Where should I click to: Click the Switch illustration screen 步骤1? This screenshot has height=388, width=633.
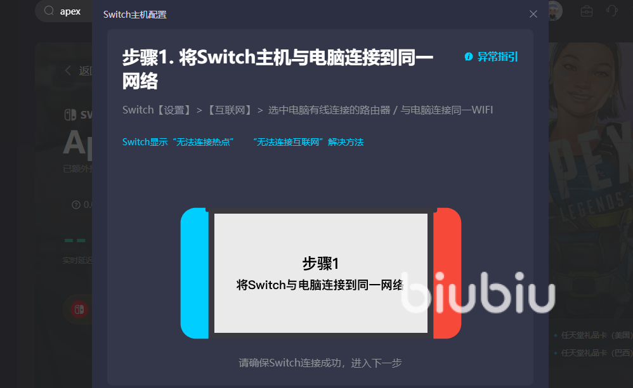click(320, 273)
